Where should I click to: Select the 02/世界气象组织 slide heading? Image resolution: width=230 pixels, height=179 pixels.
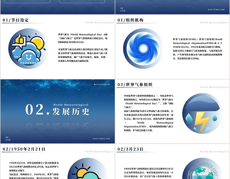coord(135,84)
